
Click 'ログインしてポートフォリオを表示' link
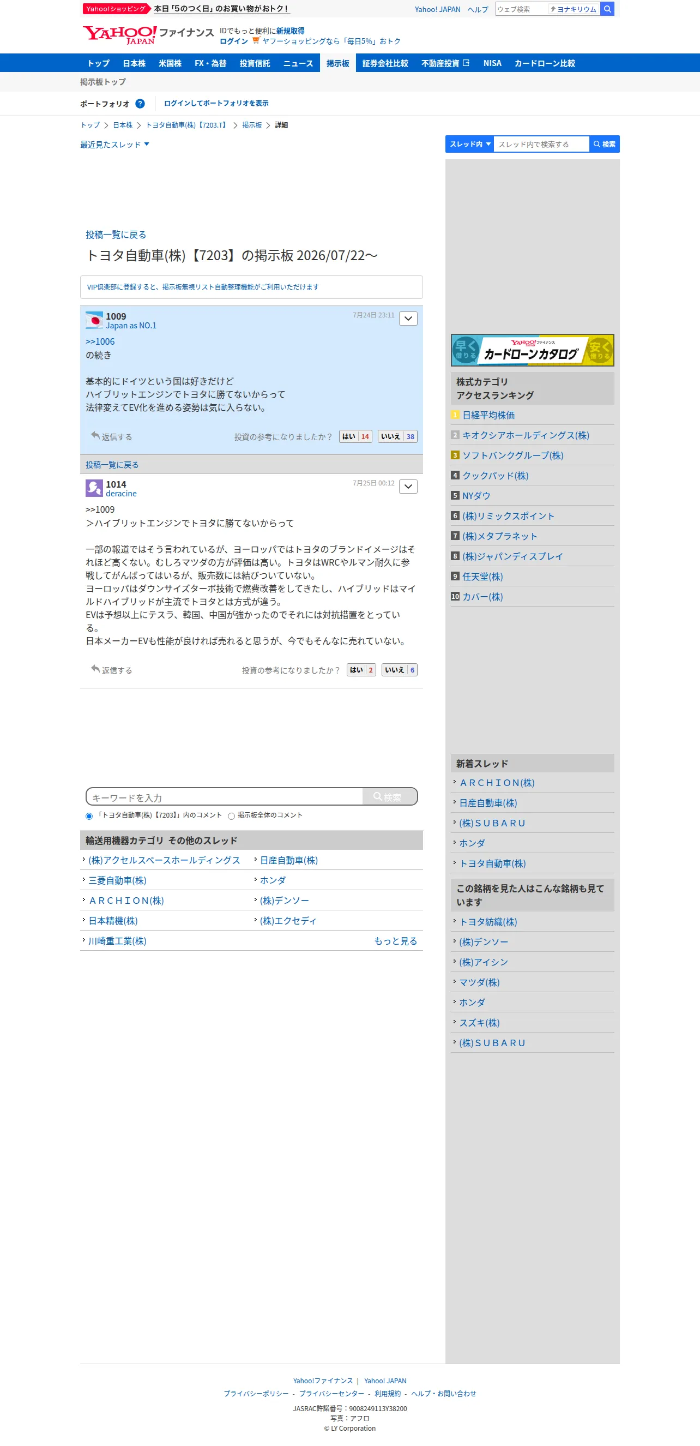click(x=216, y=103)
